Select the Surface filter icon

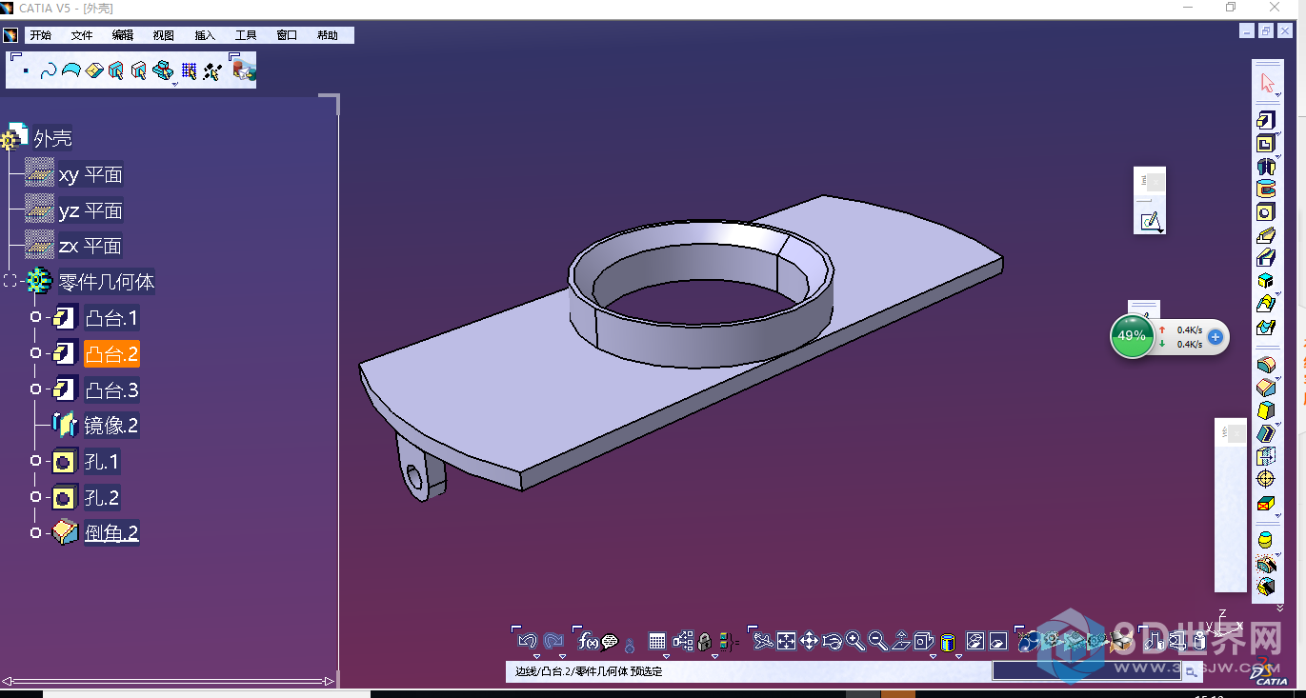click(x=71, y=71)
